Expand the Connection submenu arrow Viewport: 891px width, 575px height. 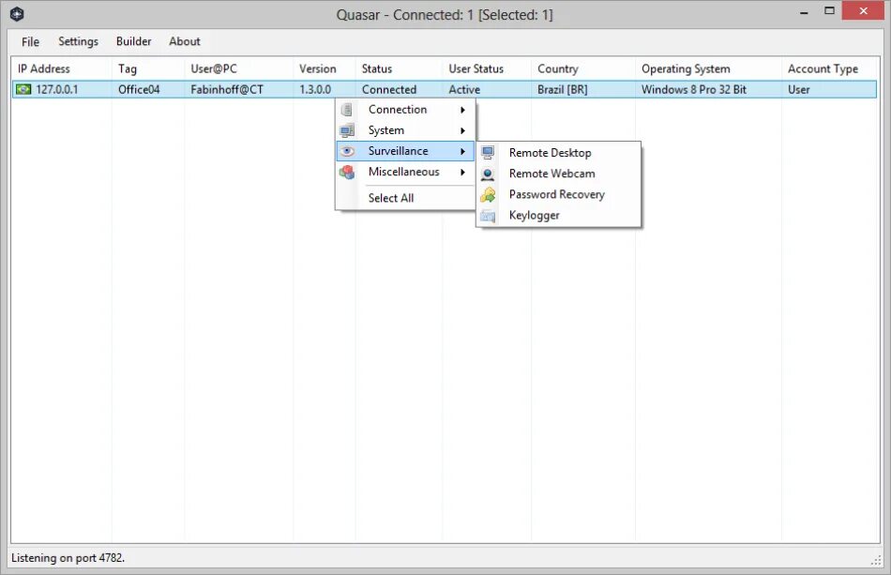[x=463, y=109]
